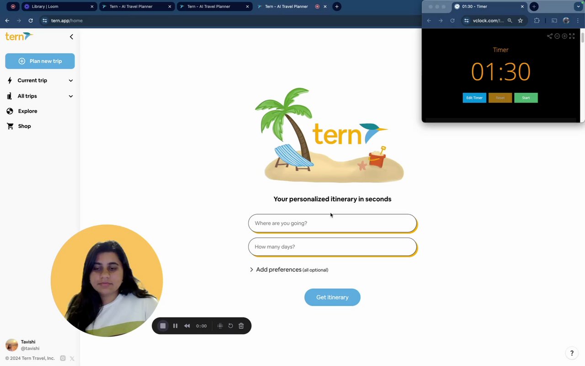585x366 pixels.
Task: Click the Where are you going field
Action: pos(332,223)
